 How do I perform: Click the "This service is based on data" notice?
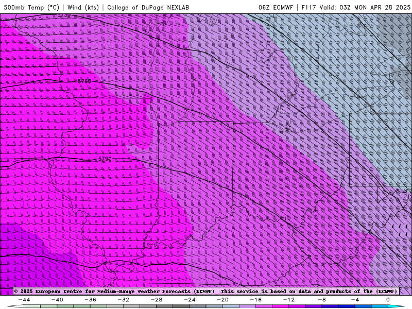point(266,291)
